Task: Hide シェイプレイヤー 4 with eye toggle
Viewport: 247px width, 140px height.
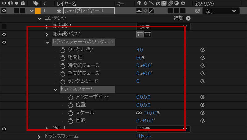Action: [4, 11]
